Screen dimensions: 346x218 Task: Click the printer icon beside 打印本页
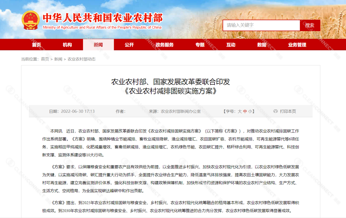point(275,111)
